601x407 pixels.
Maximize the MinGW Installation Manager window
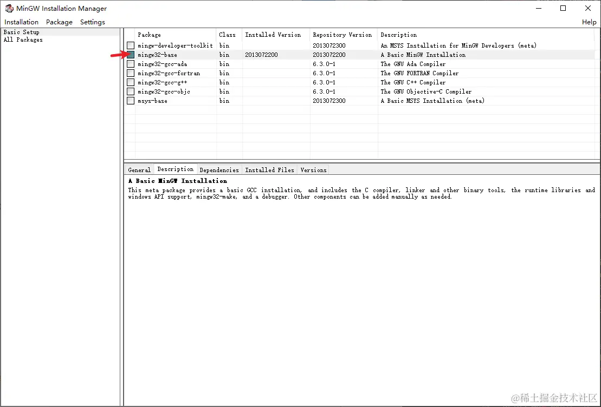(563, 8)
